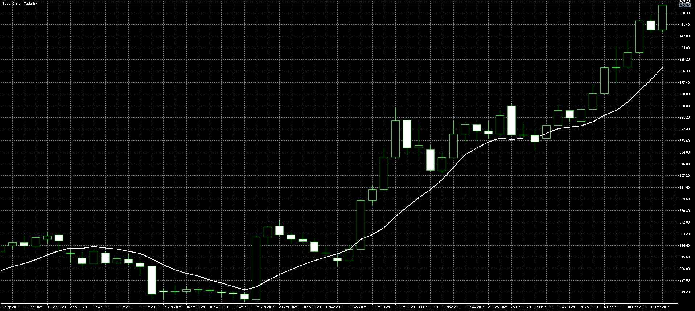Click the 2 Dec 2024 date label

click(x=566, y=307)
